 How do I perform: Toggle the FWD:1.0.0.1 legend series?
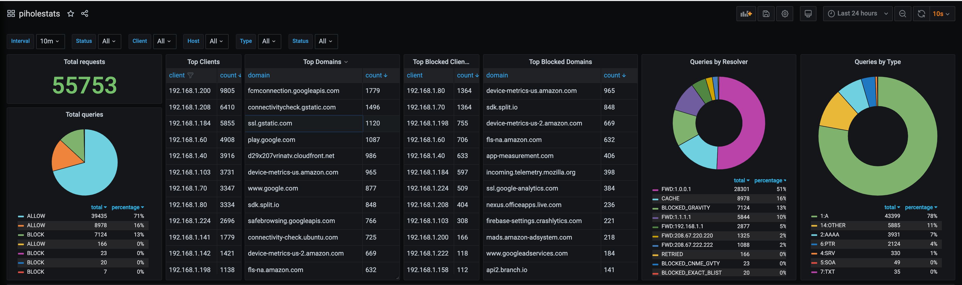tap(676, 189)
